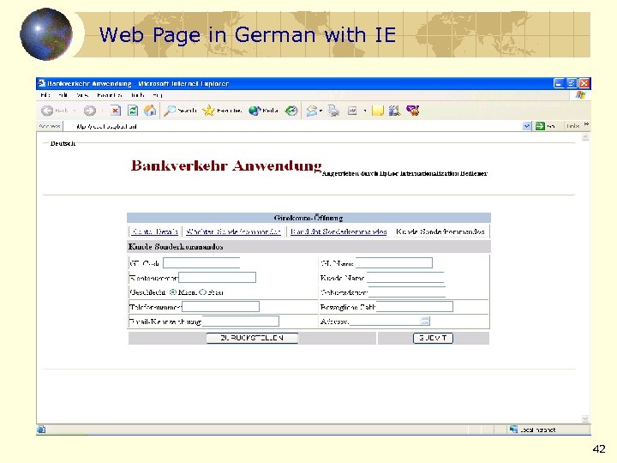
Task: Click the Email-Kennzeichnung input field
Action: [241, 322]
